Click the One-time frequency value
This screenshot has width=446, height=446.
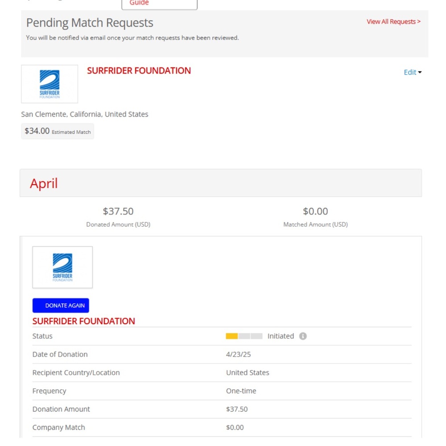click(241, 391)
